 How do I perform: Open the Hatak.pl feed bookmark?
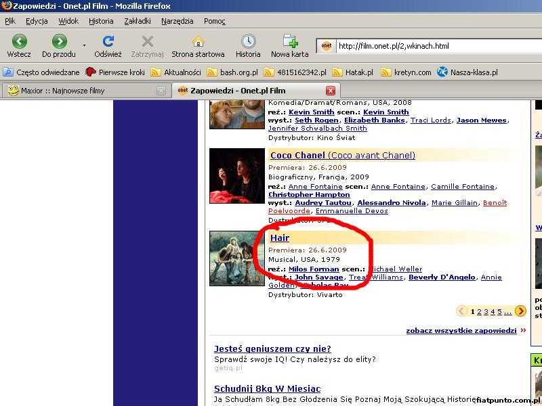point(352,72)
